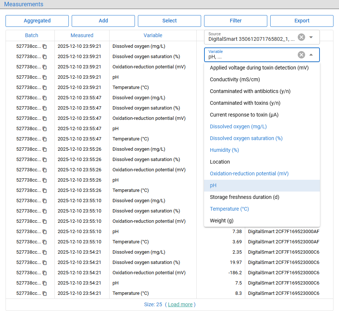The height and width of the screenshot is (311, 339).
Task: Clear the Source filter selection
Action: [301, 37]
